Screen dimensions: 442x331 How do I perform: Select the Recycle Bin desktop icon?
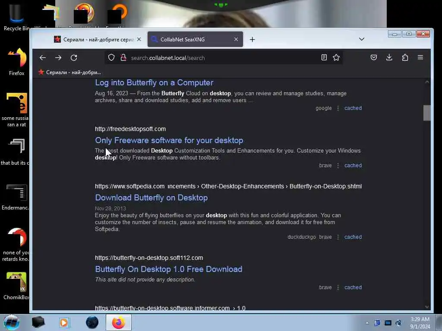point(16,17)
